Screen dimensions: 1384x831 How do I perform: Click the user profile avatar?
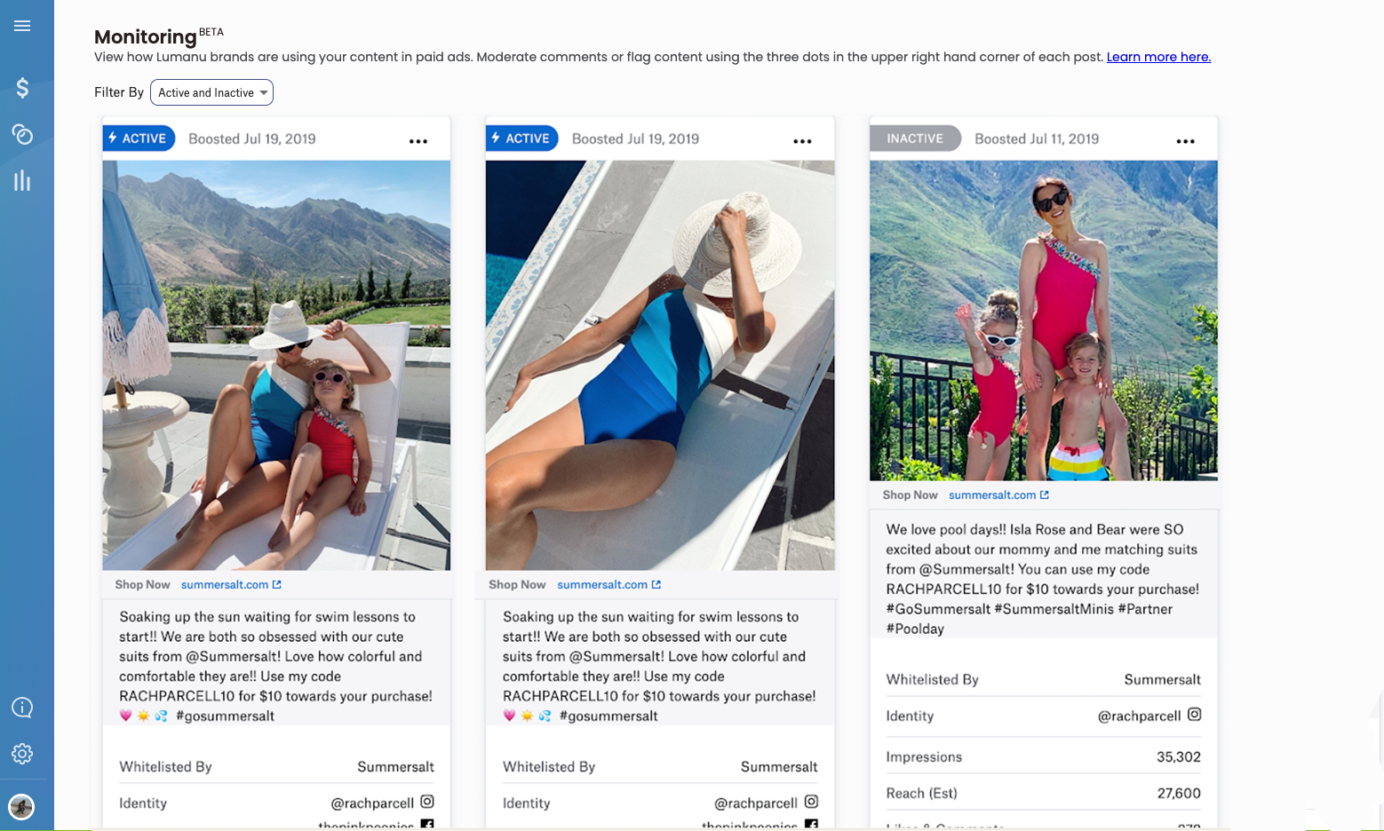click(21, 807)
